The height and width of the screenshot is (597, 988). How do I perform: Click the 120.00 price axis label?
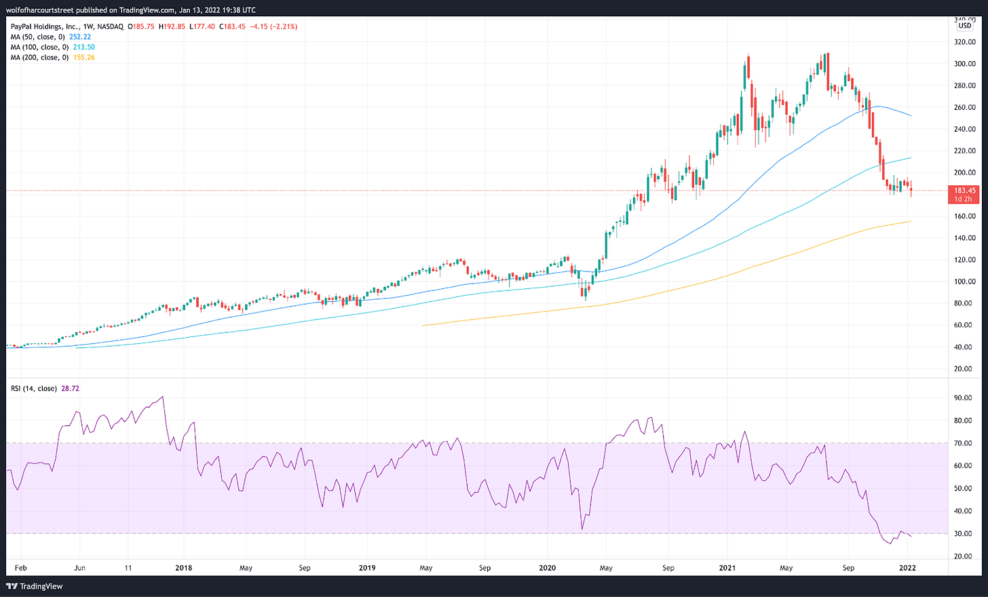(964, 260)
